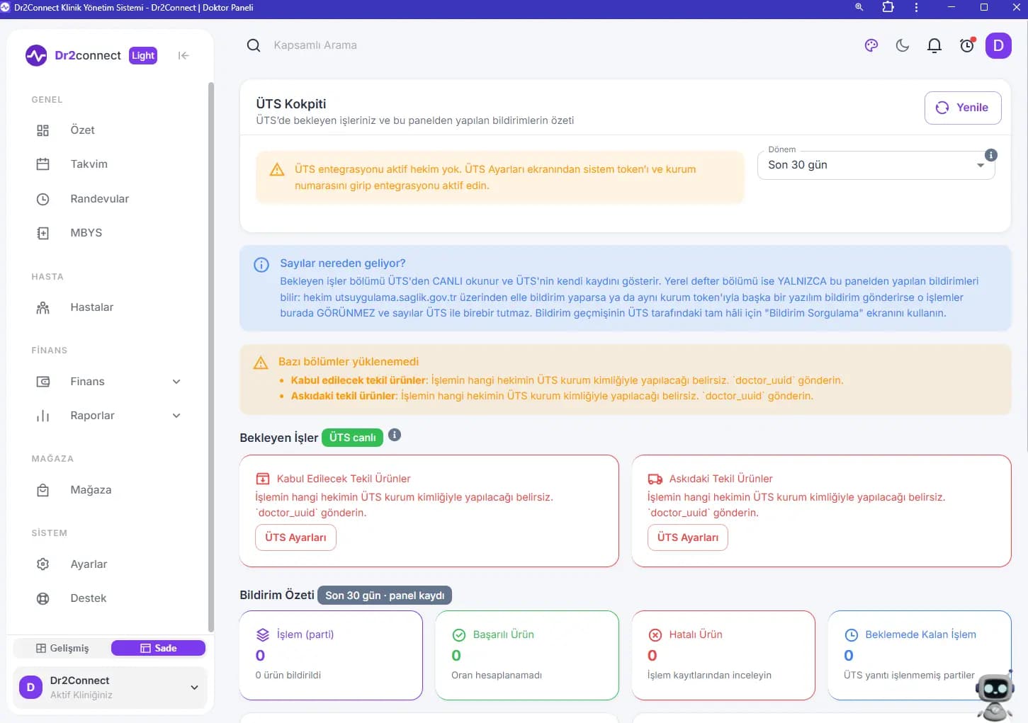Click the Yenile refresh button

coord(963,108)
